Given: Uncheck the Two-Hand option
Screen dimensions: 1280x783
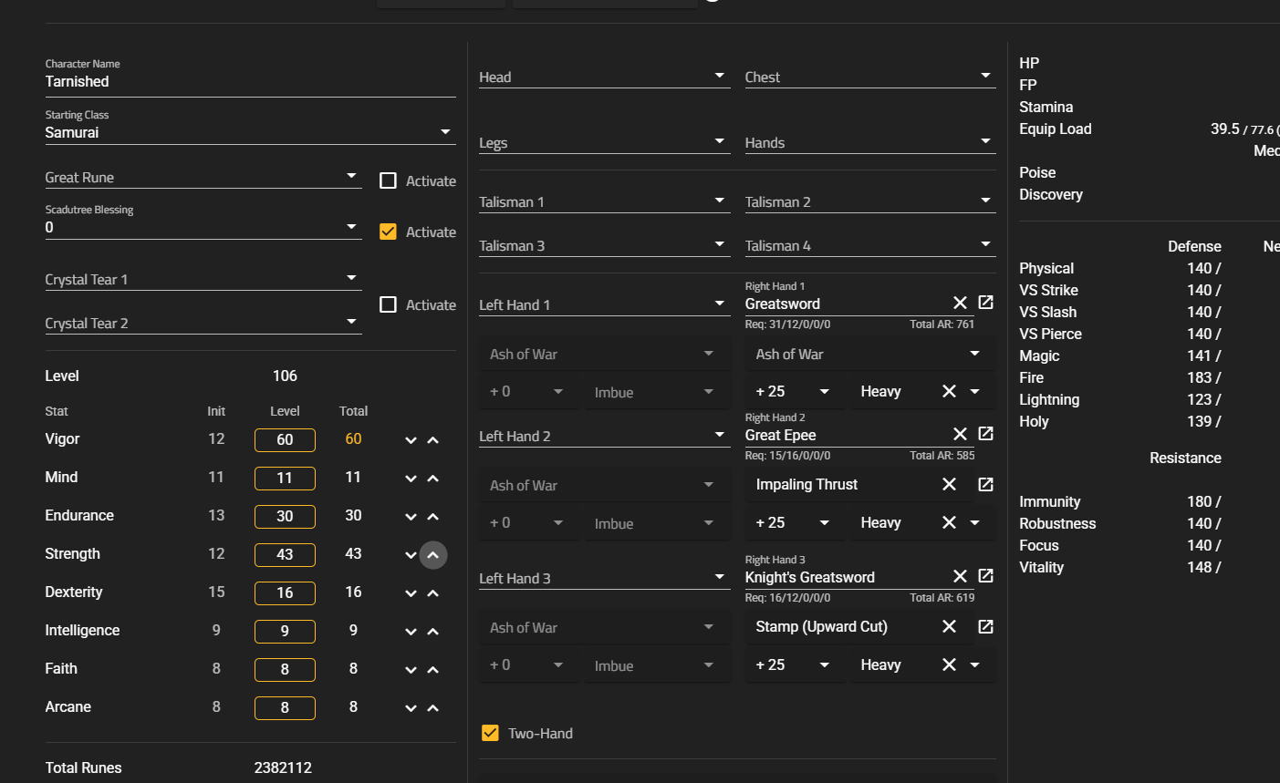Looking at the screenshot, I should [x=490, y=733].
